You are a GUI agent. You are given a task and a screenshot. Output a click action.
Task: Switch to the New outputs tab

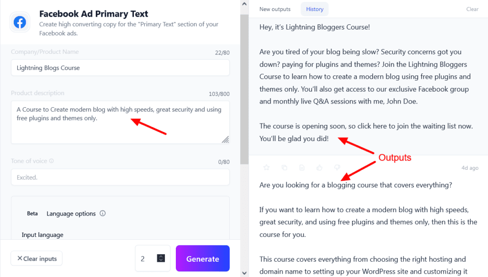[274, 9]
